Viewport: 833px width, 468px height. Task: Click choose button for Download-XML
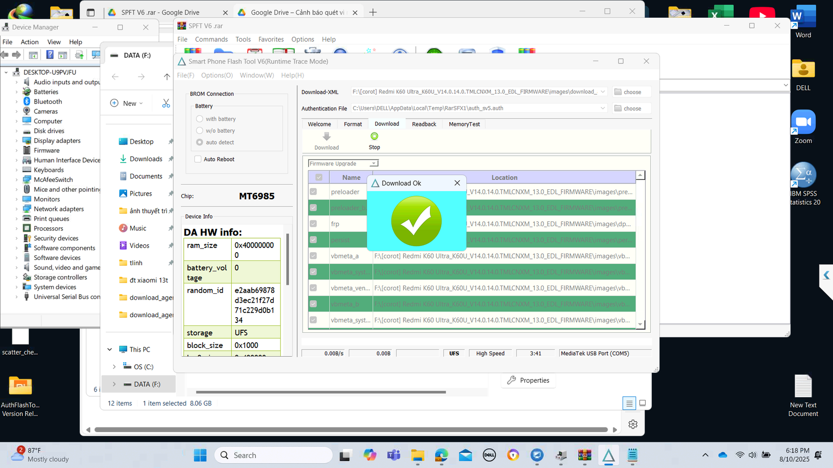click(x=632, y=92)
